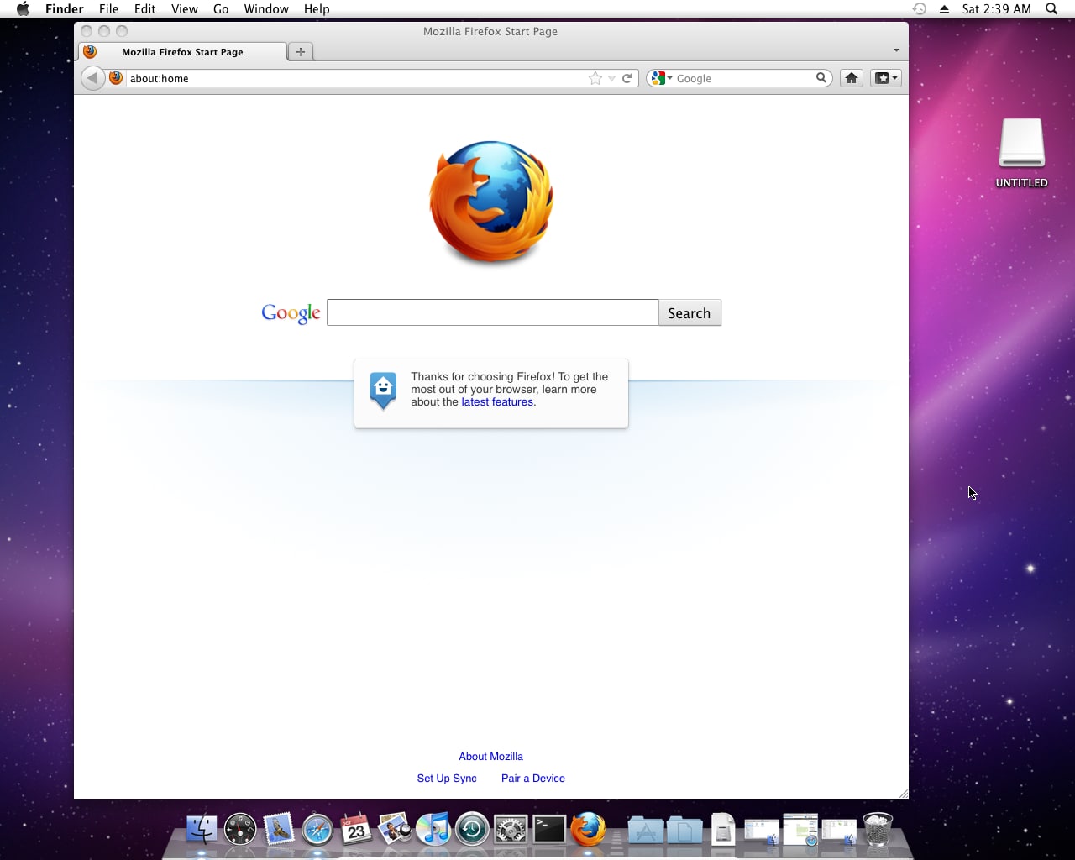This screenshot has height=860, width=1075.
Task: Click the search bar magnifier icon
Action: tap(821, 77)
